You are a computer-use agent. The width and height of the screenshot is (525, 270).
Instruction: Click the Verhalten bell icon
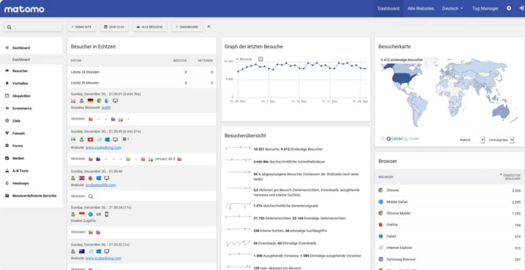(7, 83)
